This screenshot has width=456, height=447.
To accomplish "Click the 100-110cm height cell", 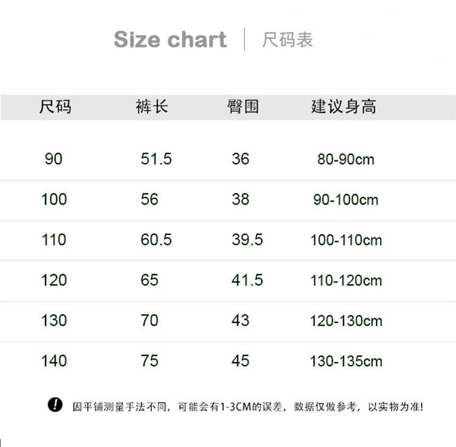I will pyautogui.click(x=346, y=240).
